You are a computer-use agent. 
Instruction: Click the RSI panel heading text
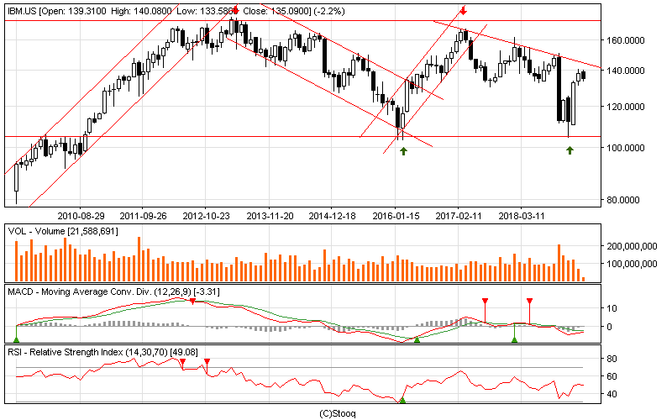click(102, 352)
